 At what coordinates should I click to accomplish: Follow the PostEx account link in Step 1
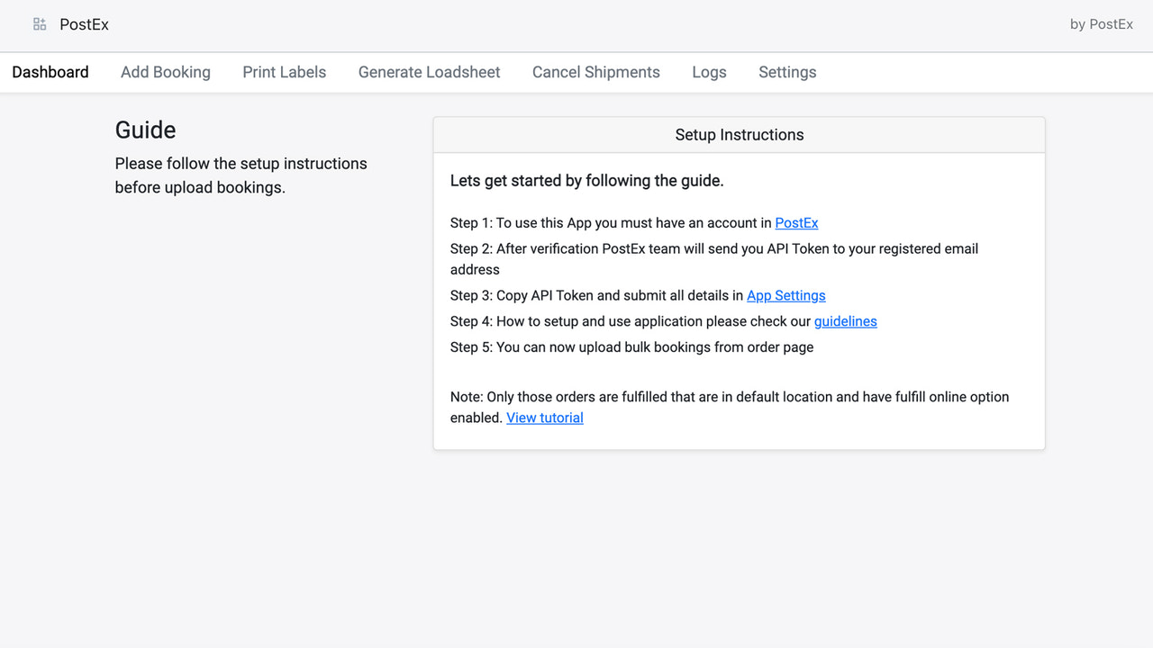pyautogui.click(x=796, y=223)
